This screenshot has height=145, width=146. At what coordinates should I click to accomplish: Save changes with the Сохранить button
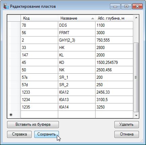pyautogui.click(x=46, y=134)
